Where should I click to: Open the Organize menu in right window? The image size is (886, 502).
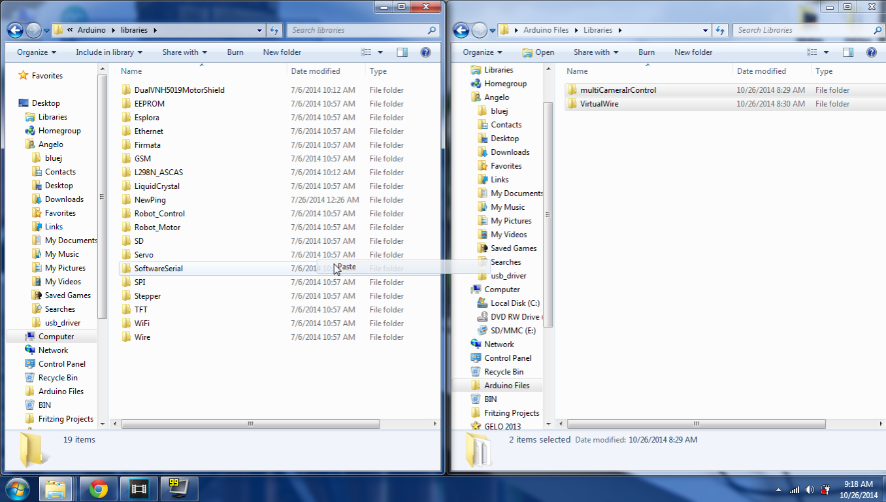click(x=482, y=52)
